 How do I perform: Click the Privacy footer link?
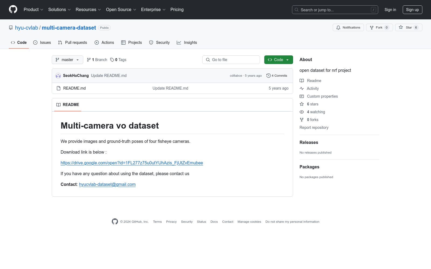coord(171,222)
